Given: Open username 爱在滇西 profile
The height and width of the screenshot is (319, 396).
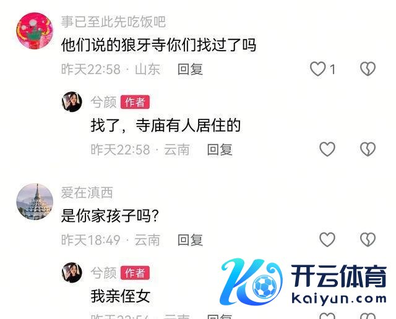Looking at the screenshot, I should coord(87,193).
